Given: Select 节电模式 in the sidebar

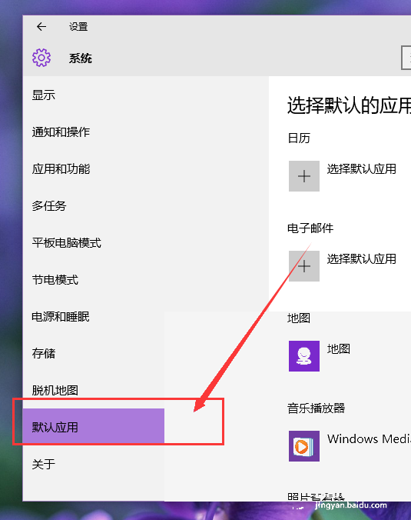Looking at the screenshot, I should (55, 279).
